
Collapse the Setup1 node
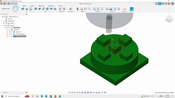point(6,27)
